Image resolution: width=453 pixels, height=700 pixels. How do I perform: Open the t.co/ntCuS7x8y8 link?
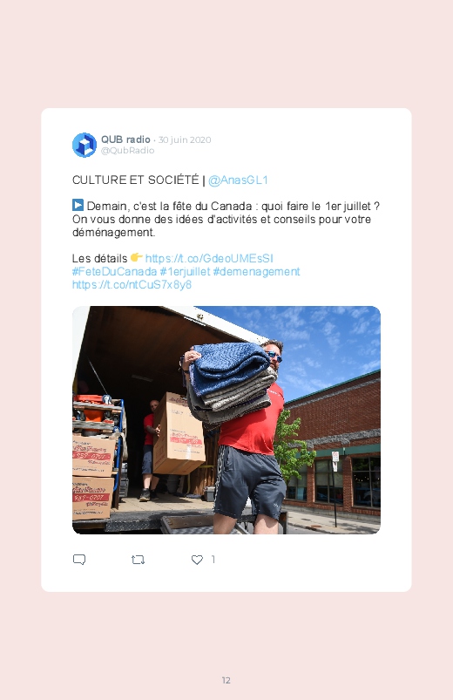click(x=132, y=284)
